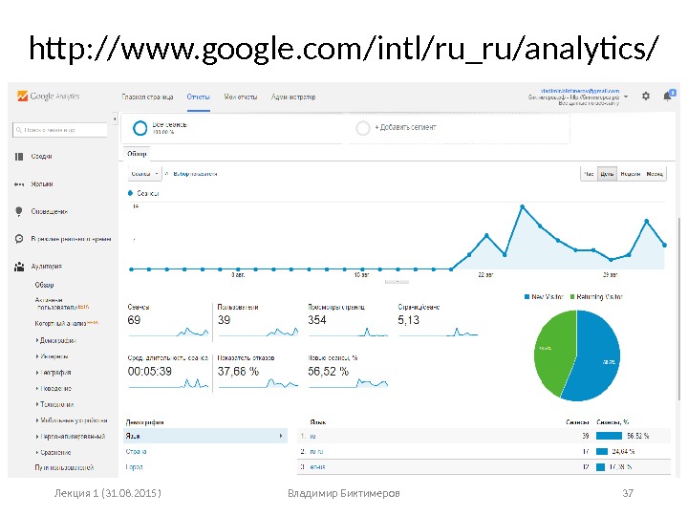Open the Сеансы metric dropdown
This screenshot has width=688, height=516.
click(145, 174)
